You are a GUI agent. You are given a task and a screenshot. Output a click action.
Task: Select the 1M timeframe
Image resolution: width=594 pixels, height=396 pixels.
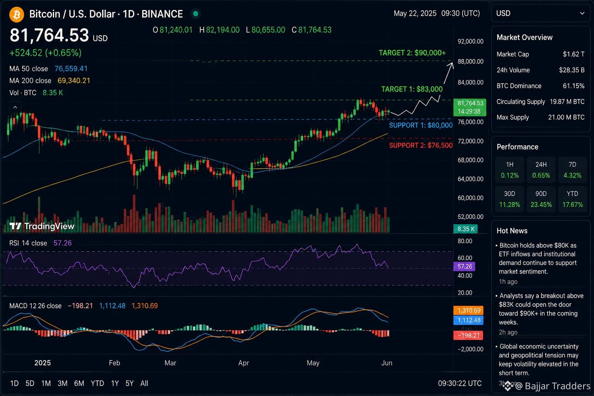click(46, 383)
